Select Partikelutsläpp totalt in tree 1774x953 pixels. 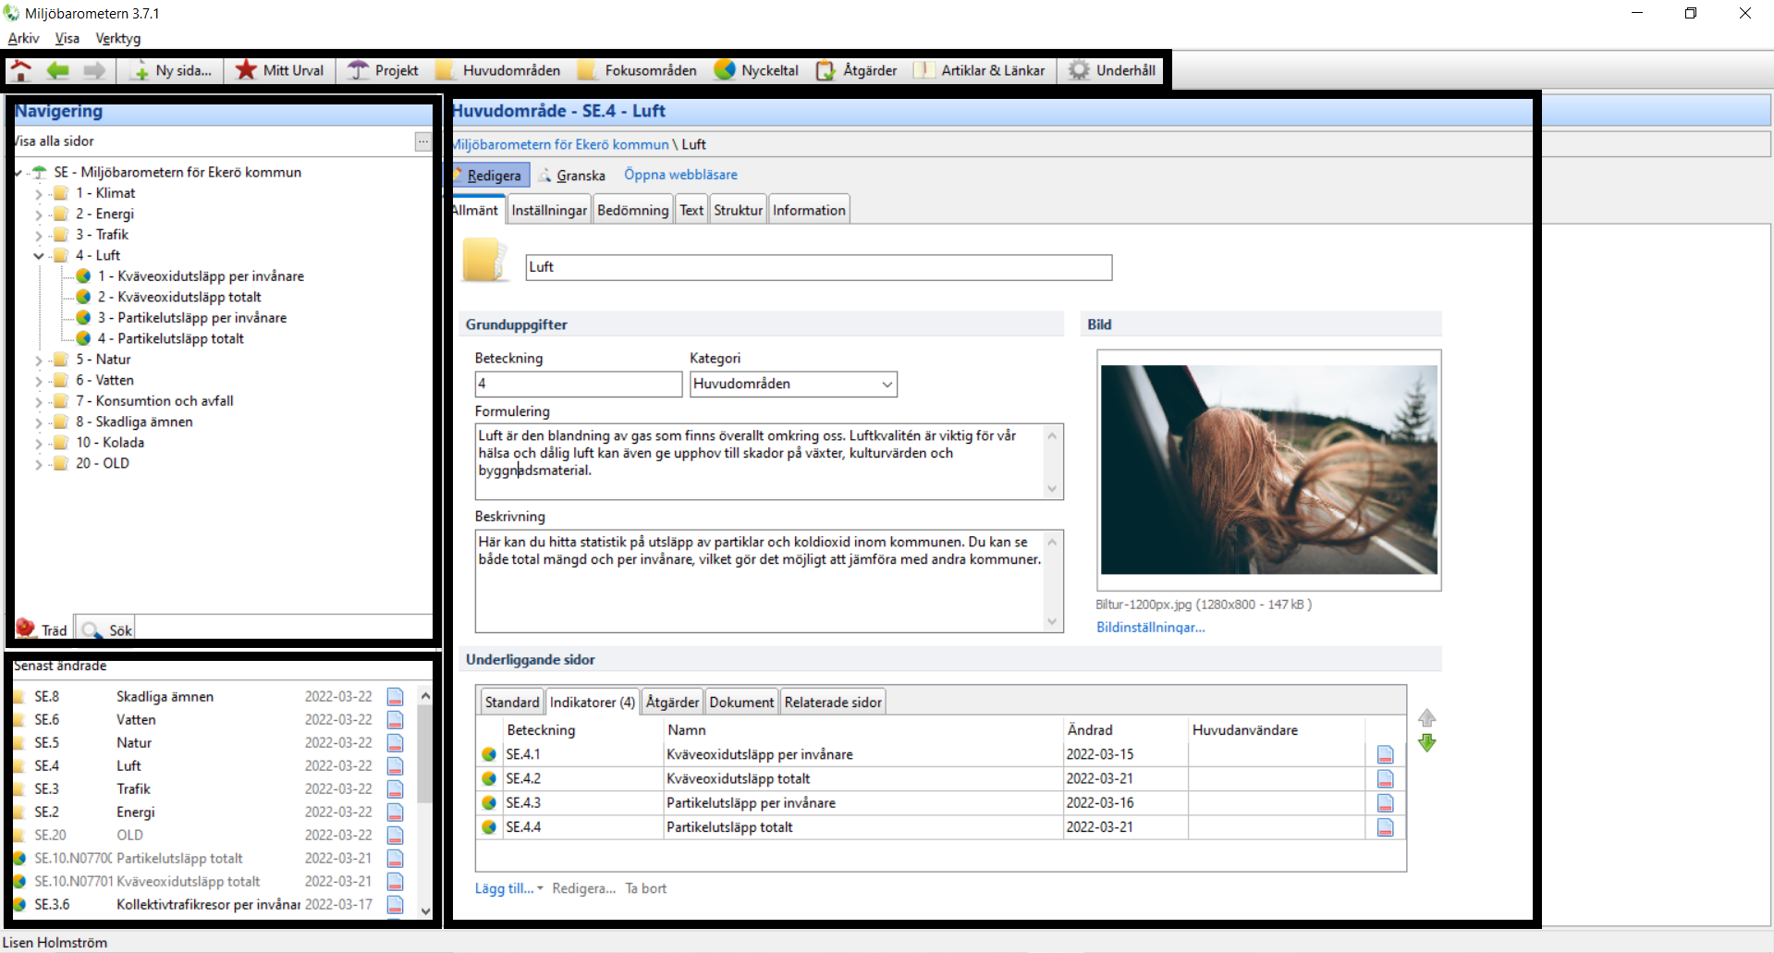coord(180,338)
